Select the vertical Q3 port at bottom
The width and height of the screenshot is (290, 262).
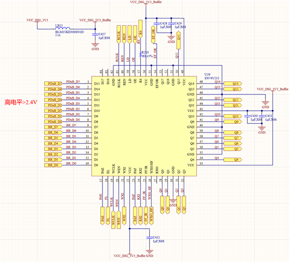coord(184,205)
